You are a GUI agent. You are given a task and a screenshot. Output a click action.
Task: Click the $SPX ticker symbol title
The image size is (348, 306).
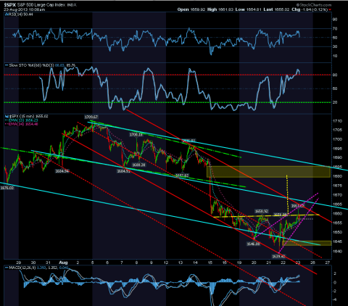(x=9, y=5)
